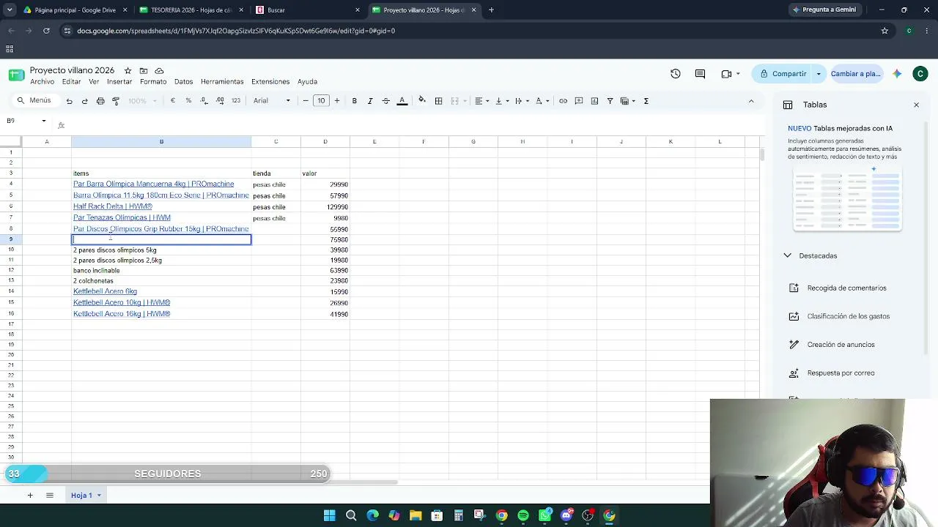
Task: Open text wrapping dropdown
Action: (x=522, y=101)
